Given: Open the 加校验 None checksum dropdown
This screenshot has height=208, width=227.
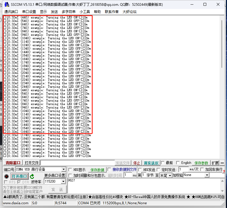Looking at the screenshot, I should click(207, 175).
